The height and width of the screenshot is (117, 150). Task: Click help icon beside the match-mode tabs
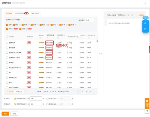point(25,91)
